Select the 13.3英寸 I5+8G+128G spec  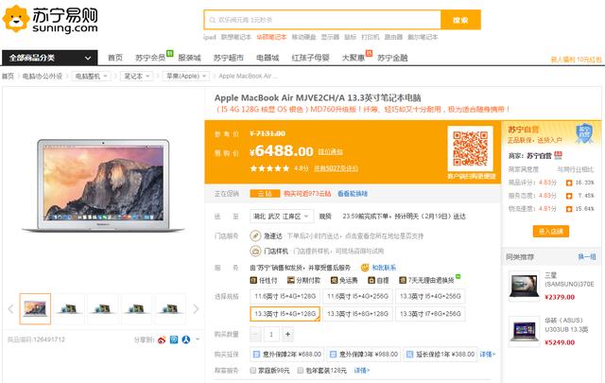357,314
